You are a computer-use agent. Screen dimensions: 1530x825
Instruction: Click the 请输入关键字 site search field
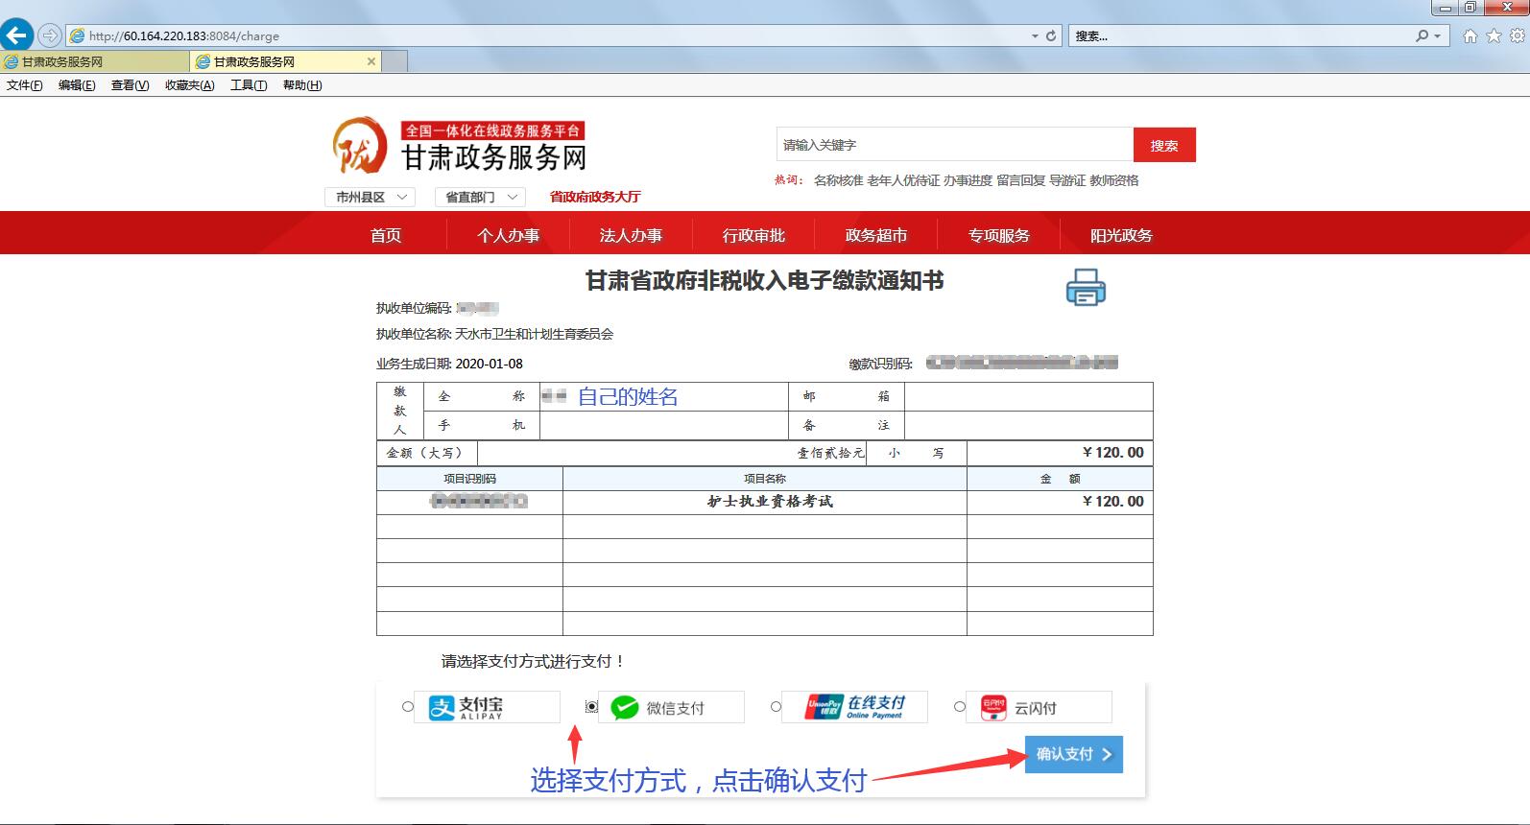click(954, 145)
